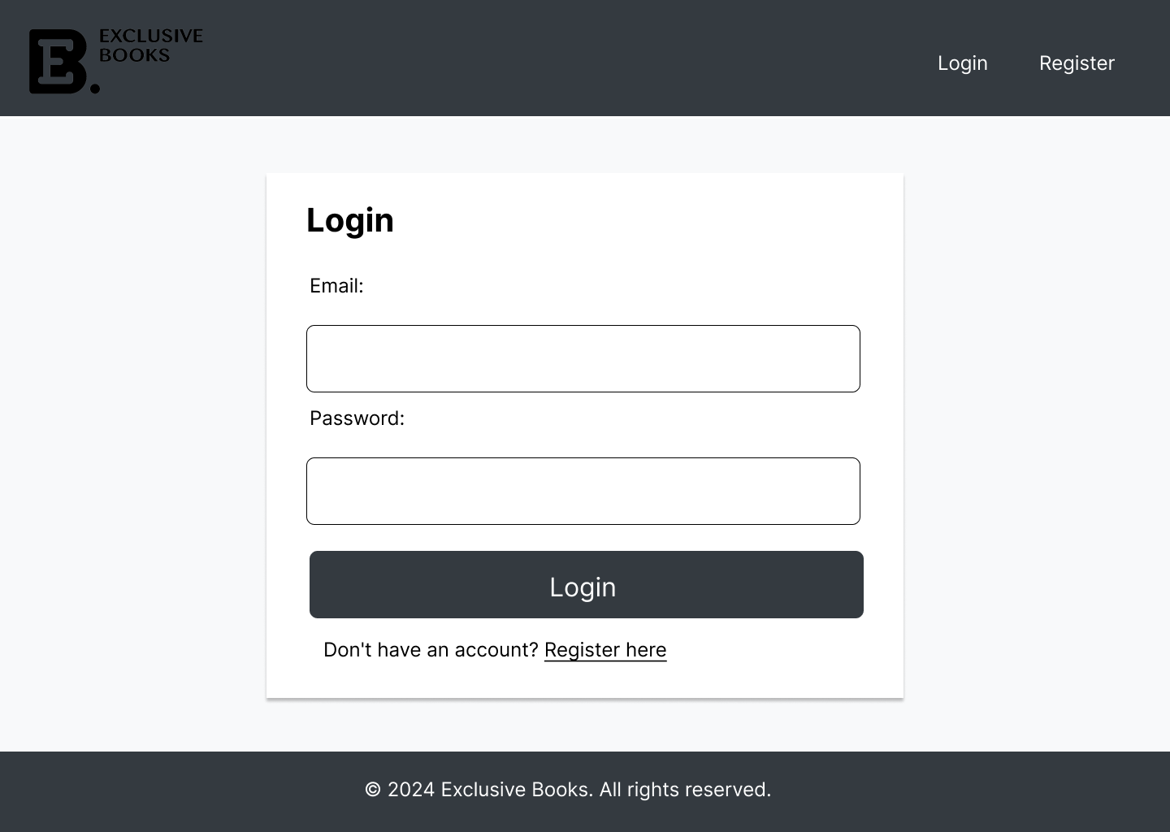Click "2024 Exclusive Books" in the footer
This screenshot has height=832, width=1170.
(x=488, y=790)
